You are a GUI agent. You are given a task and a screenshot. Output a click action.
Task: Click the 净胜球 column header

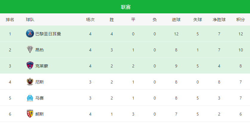(x=219, y=20)
